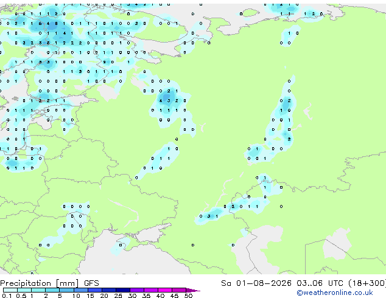Click the 40–45 mm magenta legend swatch
The image size is (386, 298).
(165, 290)
